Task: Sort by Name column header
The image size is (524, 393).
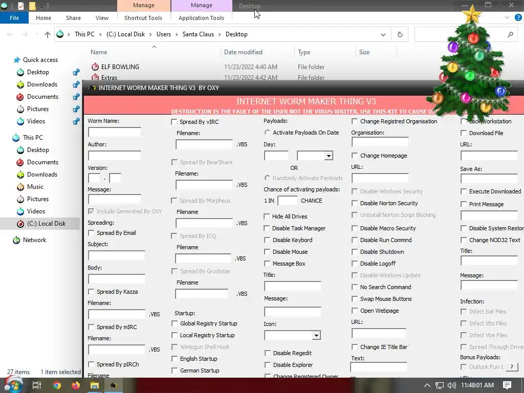Action: [x=99, y=52]
